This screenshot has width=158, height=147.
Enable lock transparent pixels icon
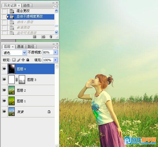14,60
